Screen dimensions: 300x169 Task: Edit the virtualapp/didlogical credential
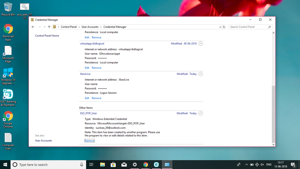point(87,68)
